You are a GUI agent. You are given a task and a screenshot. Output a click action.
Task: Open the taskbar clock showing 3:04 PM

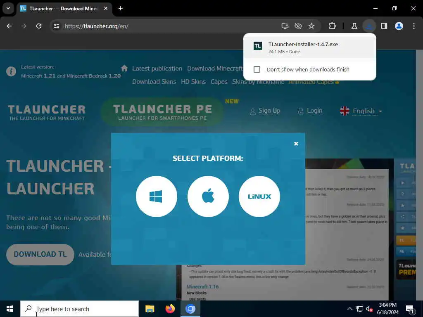[387, 309]
